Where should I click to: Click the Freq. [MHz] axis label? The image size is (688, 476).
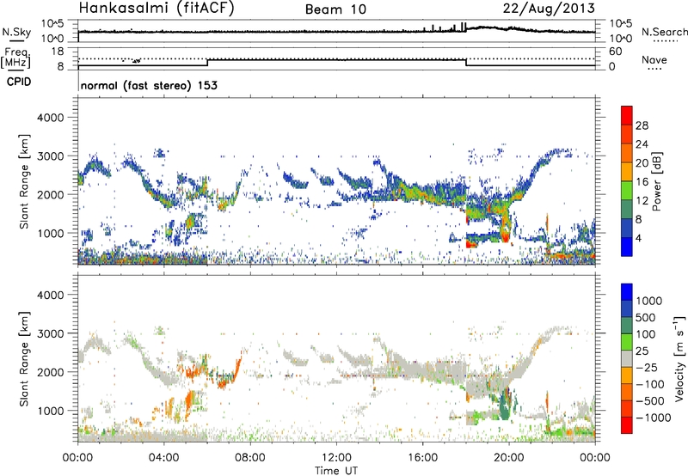click(15, 58)
